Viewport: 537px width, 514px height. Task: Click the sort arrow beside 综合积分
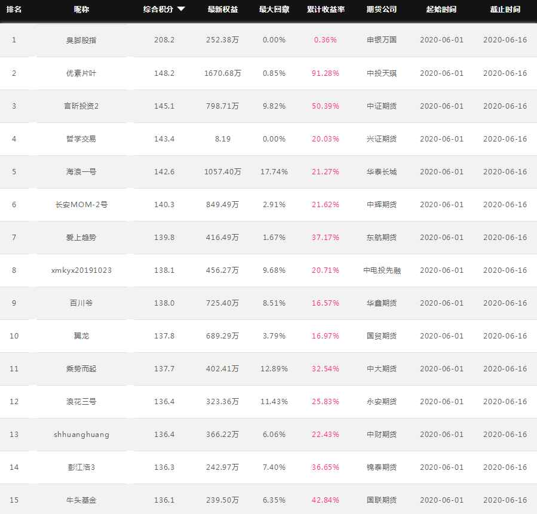coord(181,9)
